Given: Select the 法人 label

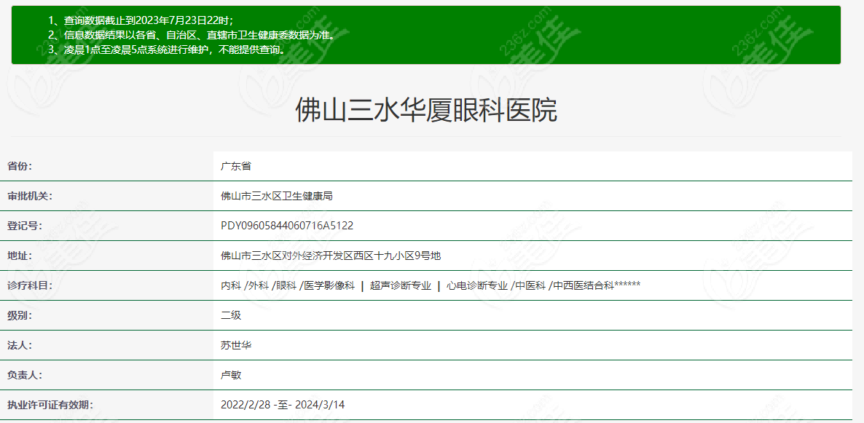Looking at the screenshot, I should tap(20, 345).
